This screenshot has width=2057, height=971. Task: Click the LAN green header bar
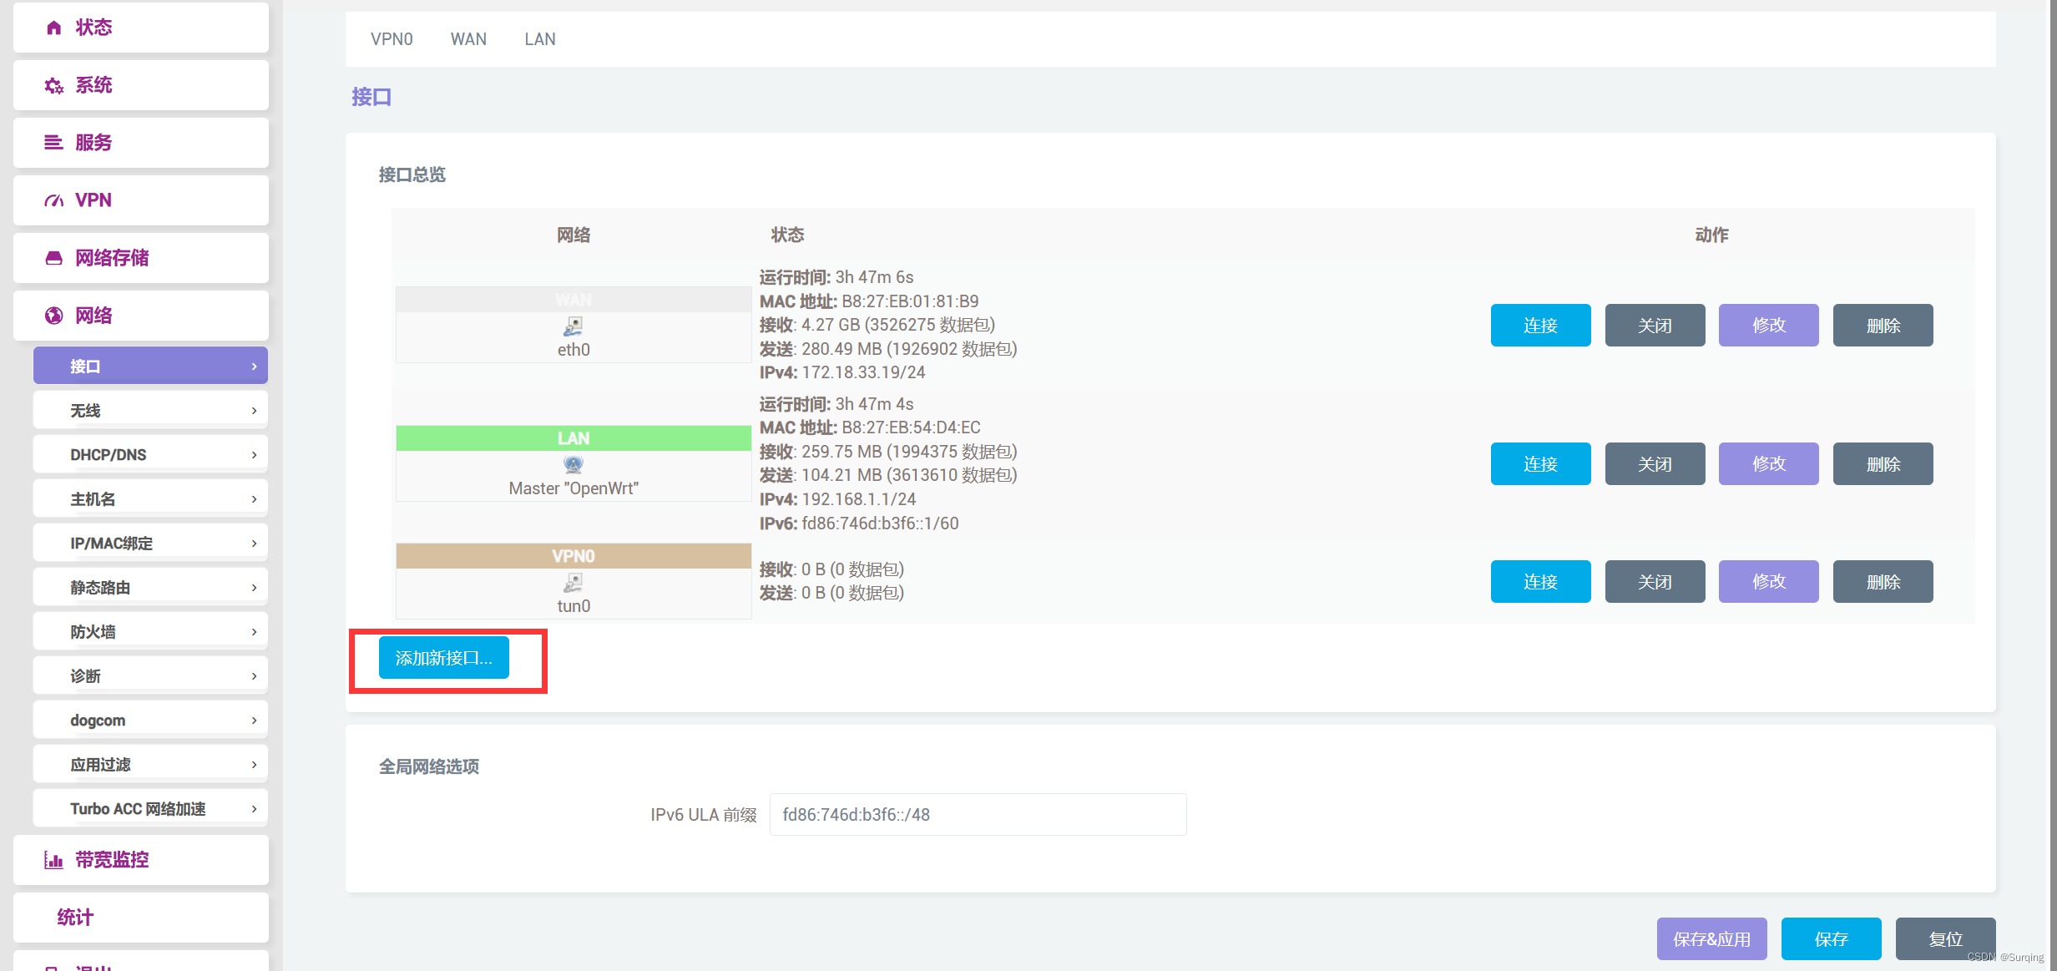point(574,438)
